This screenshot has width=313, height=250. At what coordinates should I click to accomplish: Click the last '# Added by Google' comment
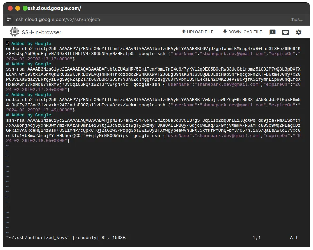pyautogui.click(x=29, y=115)
